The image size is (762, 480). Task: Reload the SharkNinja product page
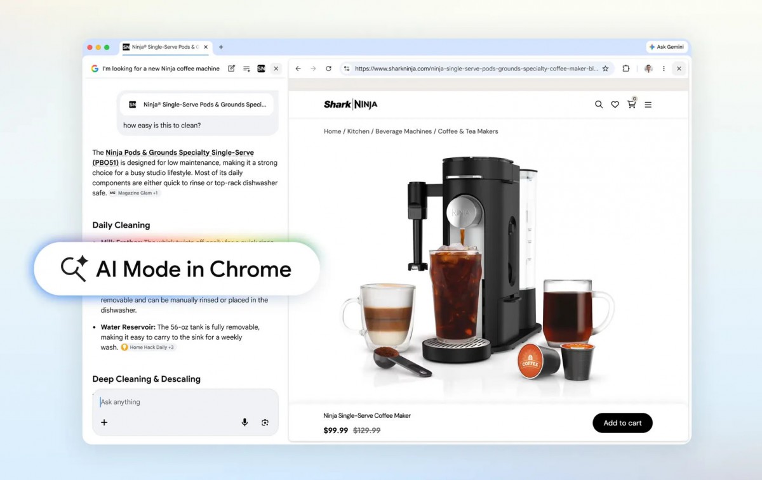click(x=328, y=68)
